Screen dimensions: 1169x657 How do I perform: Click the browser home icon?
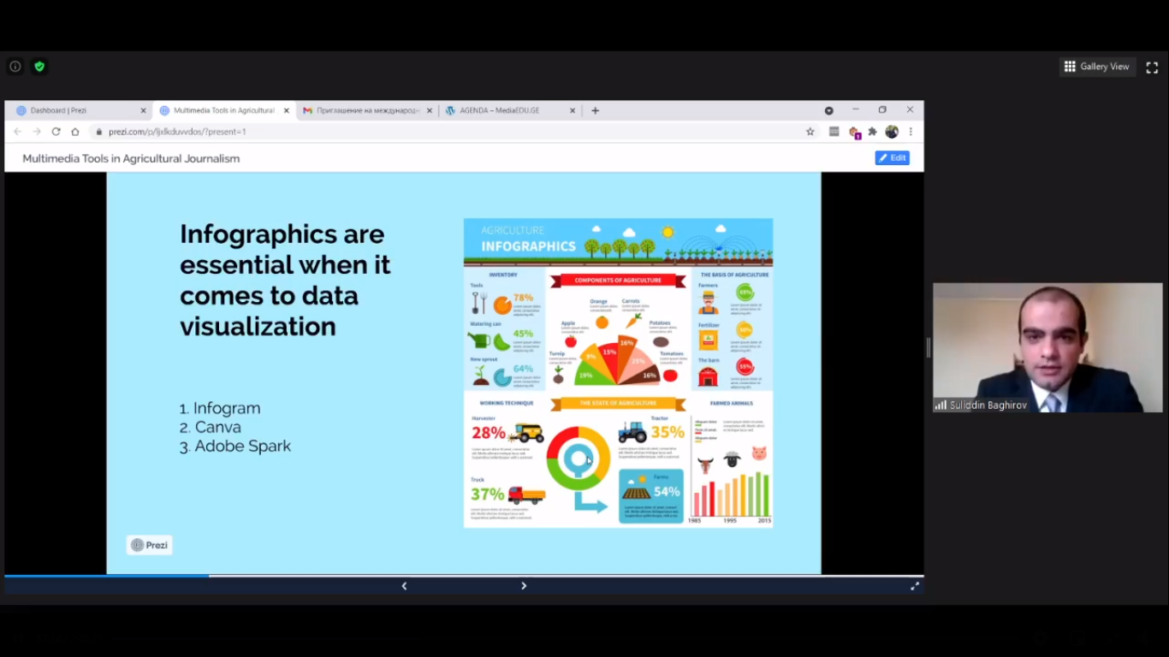point(75,132)
